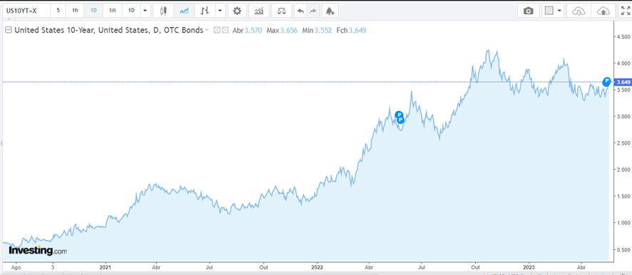Click the upper P event marker near mid-2022
The image size is (632, 275).
click(399, 115)
